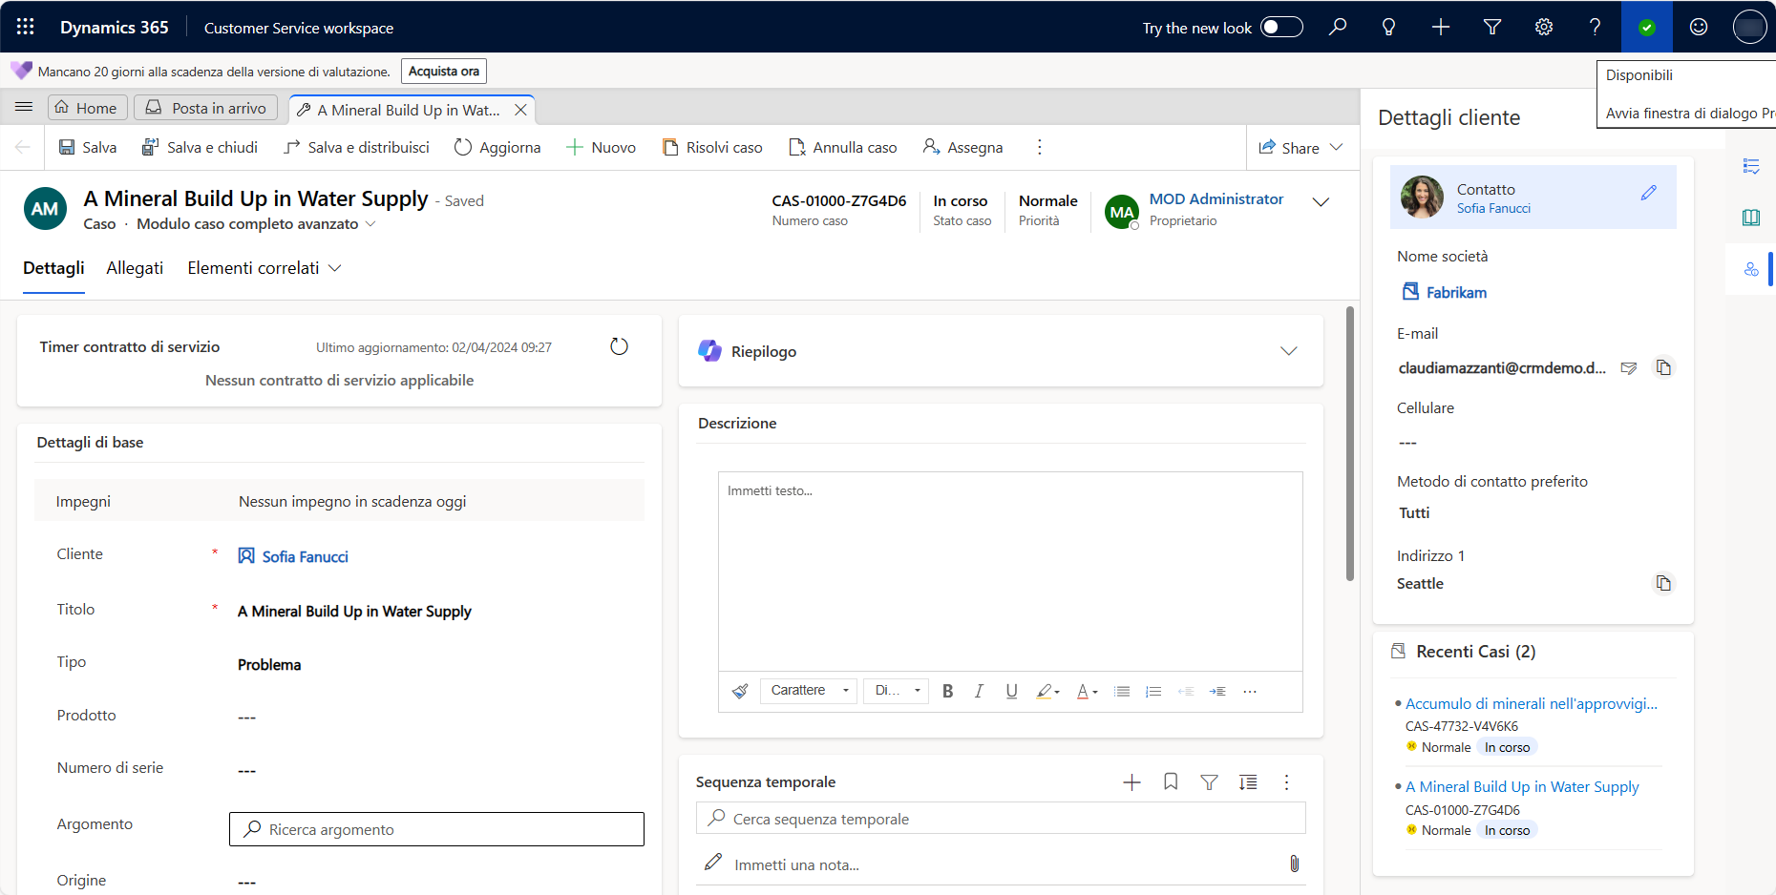Expand the header details chevron near owner
Image resolution: width=1776 pixels, height=895 pixels.
click(x=1321, y=202)
